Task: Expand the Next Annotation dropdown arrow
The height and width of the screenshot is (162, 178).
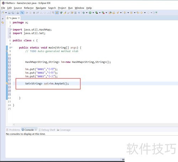Action: [x=128, y=13]
